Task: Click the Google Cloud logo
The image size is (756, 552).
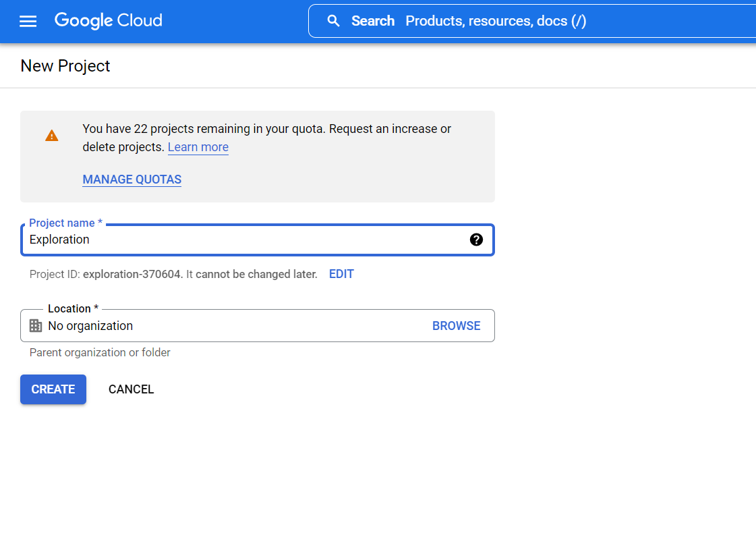Action: [x=108, y=21]
